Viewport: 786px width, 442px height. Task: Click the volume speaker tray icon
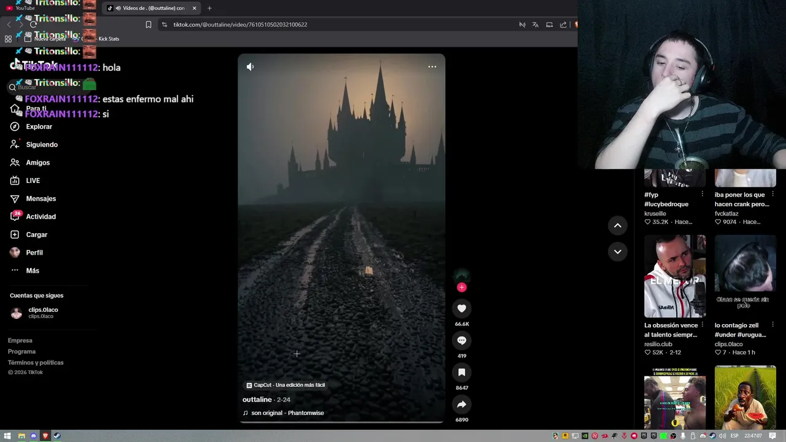[722, 436]
